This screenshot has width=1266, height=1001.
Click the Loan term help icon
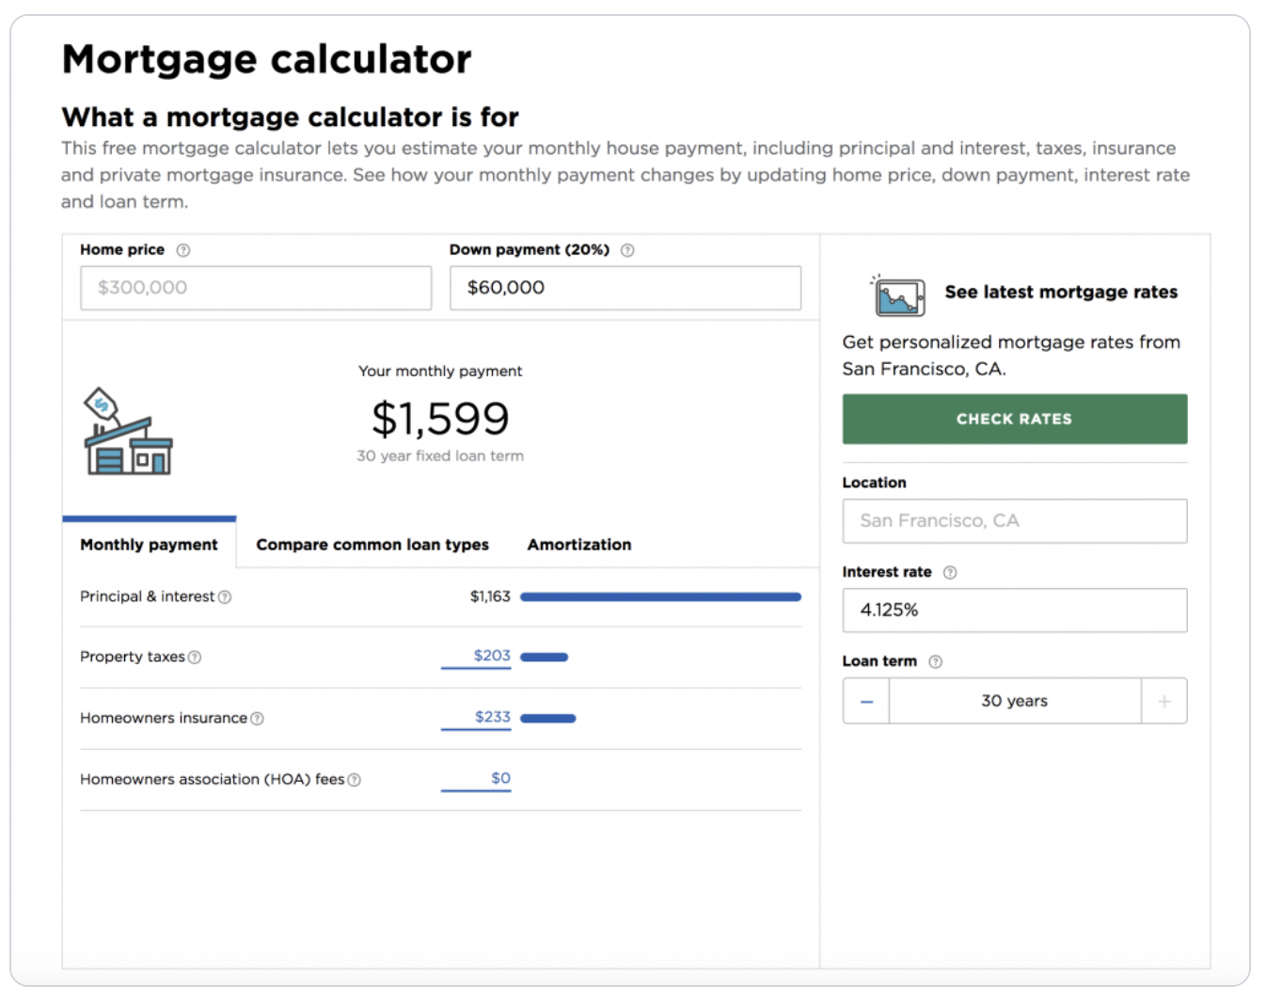click(935, 662)
